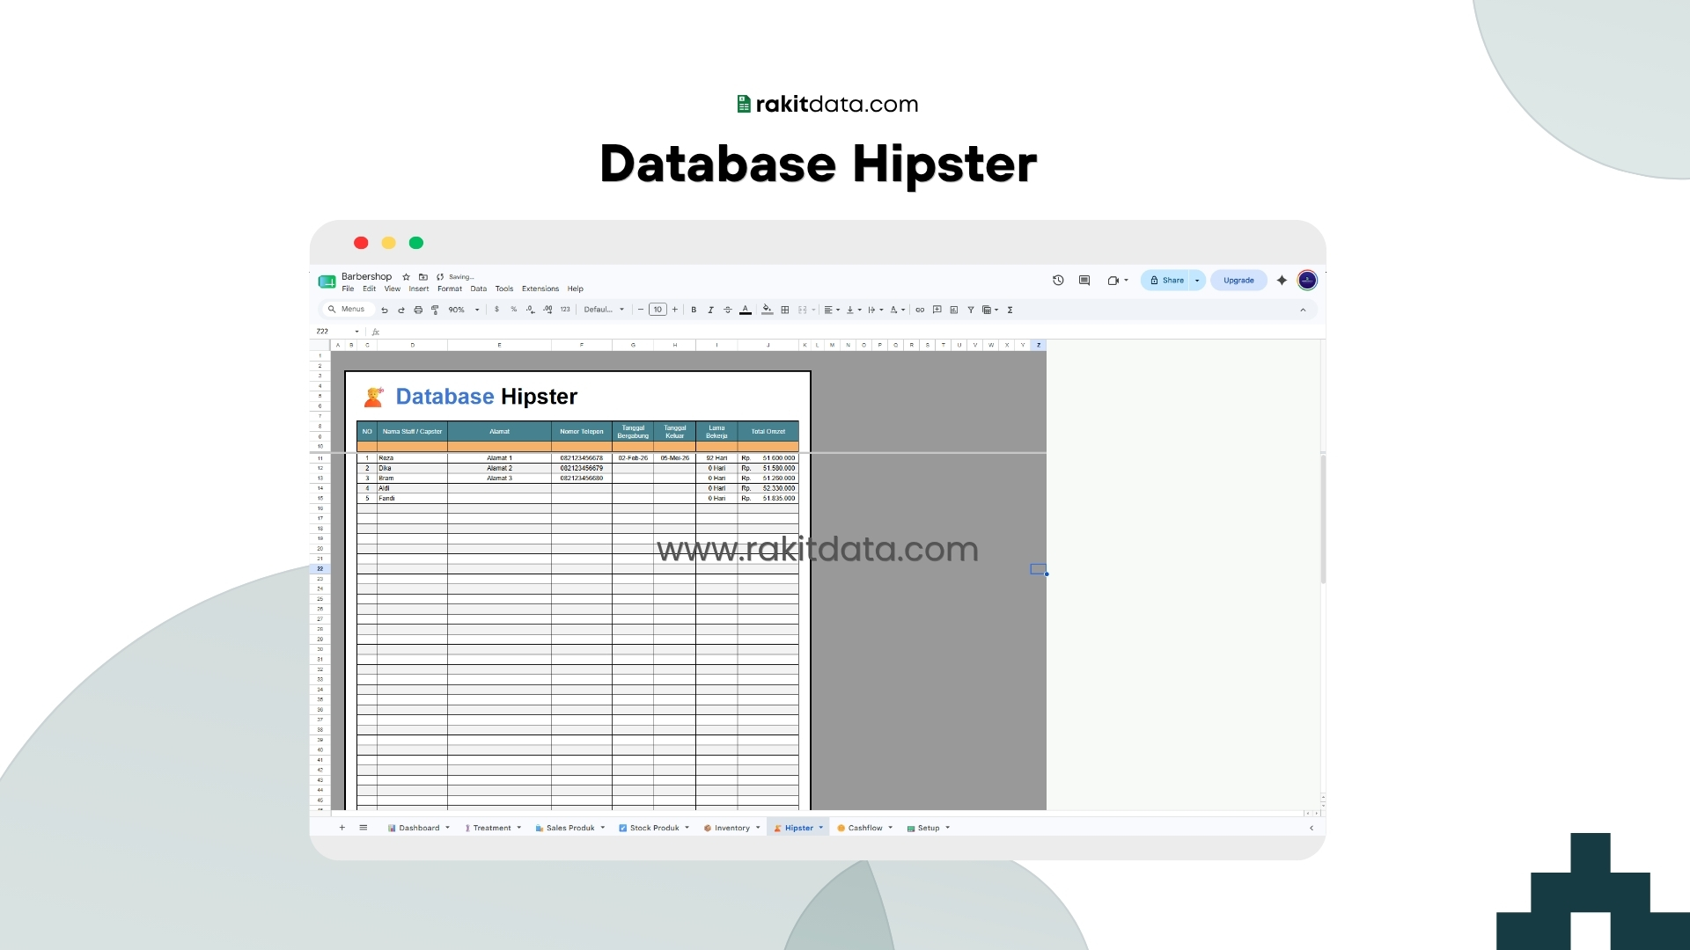Image resolution: width=1690 pixels, height=950 pixels.
Task: Click the video meeting camera icon
Action: click(1113, 281)
